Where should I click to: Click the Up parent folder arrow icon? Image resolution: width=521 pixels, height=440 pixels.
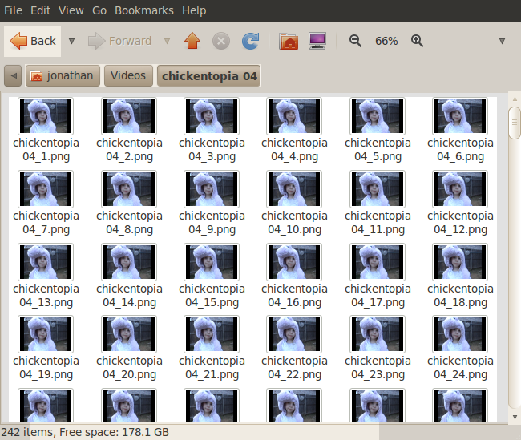point(192,41)
